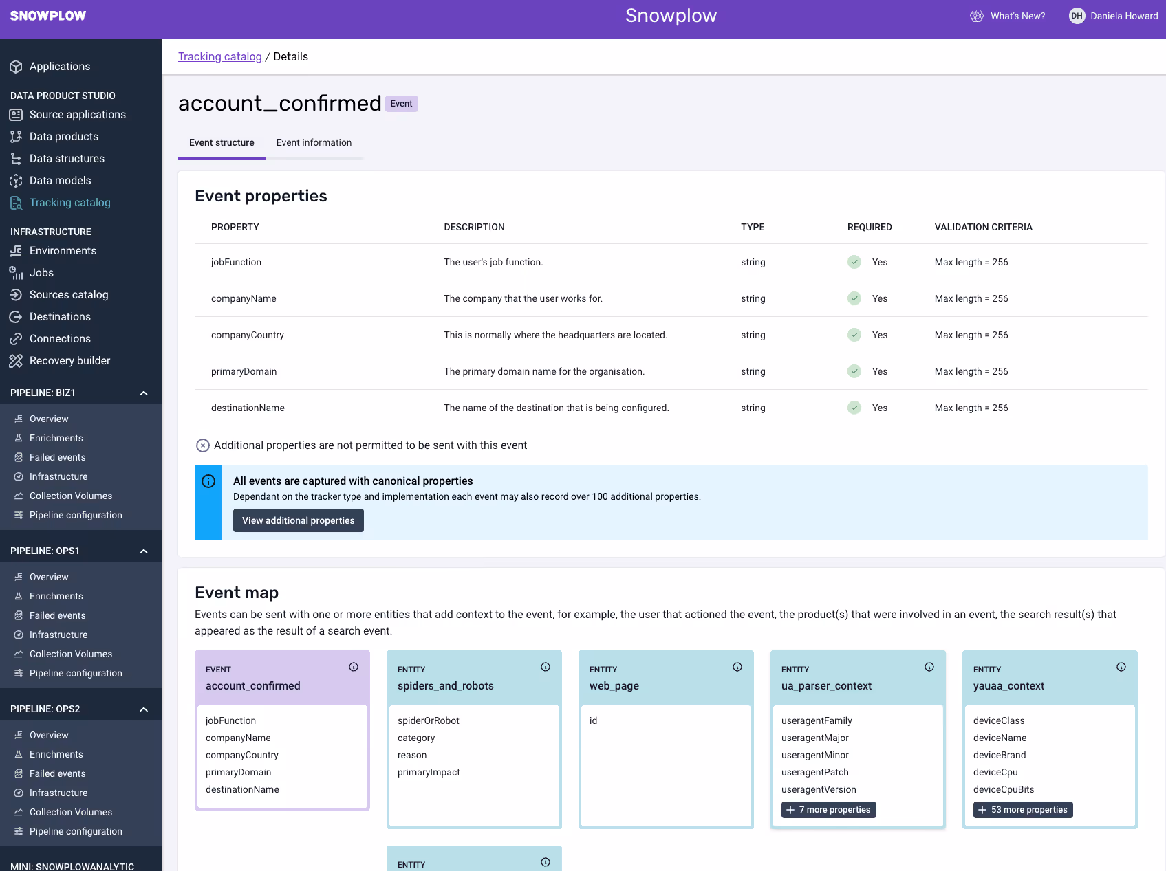Click the Jobs icon in sidebar
1166x871 pixels.
pos(16,273)
